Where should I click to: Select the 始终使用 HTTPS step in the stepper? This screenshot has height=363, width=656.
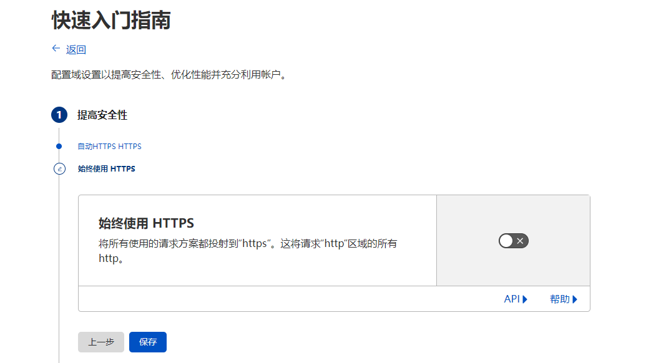(106, 168)
